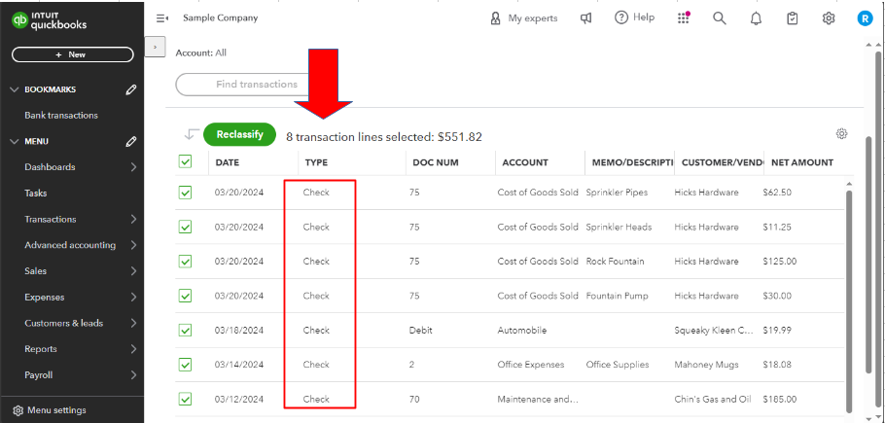Expand the Advanced accounting submenu arrow

tap(133, 245)
